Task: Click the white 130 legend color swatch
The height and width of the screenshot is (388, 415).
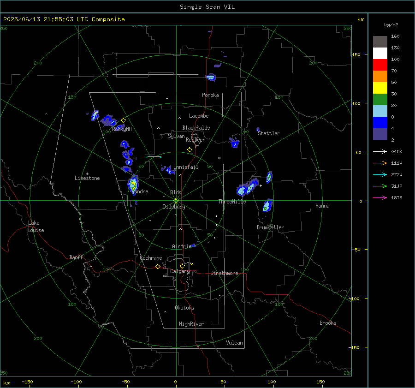Action: click(x=380, y=54)
